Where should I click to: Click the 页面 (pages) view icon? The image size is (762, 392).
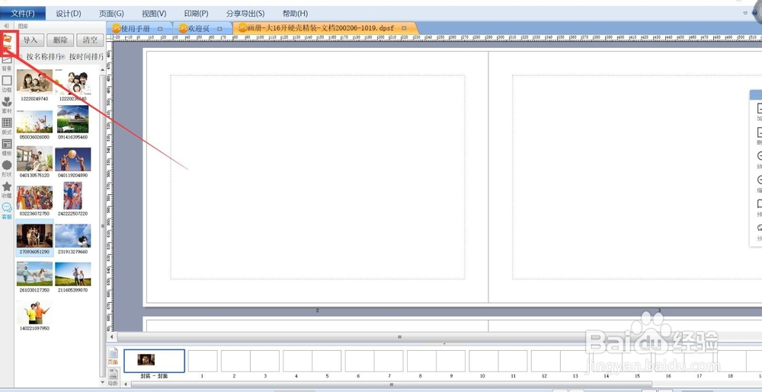[113, 356]
